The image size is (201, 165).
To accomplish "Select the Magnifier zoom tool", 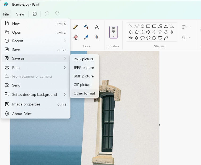I will (x=97, y=37).
